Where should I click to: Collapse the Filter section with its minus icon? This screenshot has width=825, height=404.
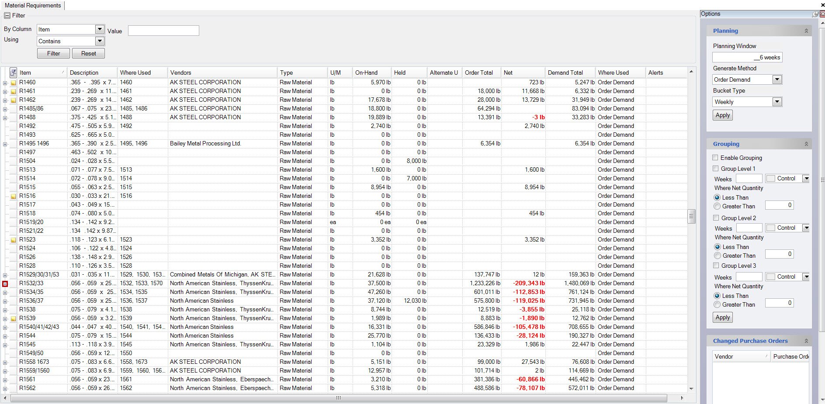(7, 15)
